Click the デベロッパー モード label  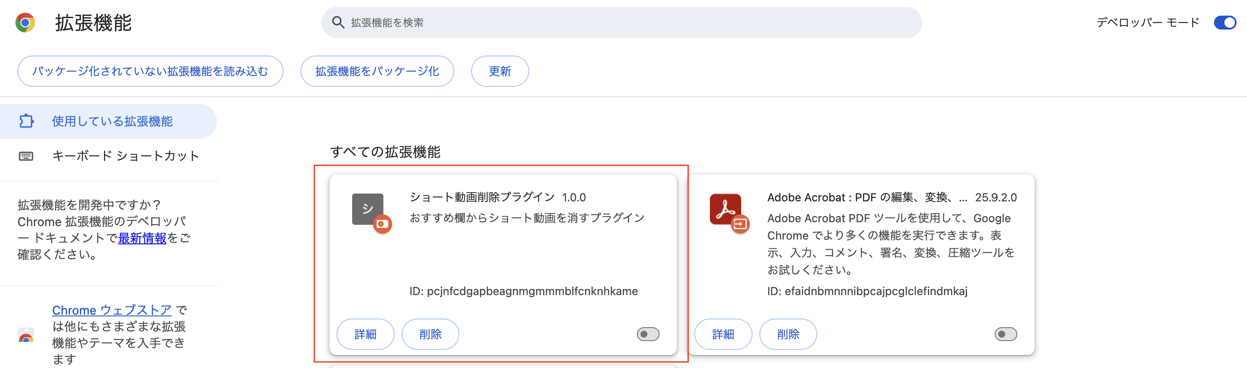(1148, 23)
